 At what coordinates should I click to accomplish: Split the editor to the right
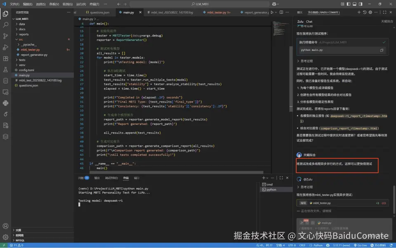coord(282,12)
